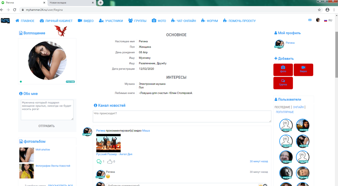Open the ЧАТ-ОНЛАЙН puzzle icon
Screen dimensions: 338x186
click(x=174, y=21)
